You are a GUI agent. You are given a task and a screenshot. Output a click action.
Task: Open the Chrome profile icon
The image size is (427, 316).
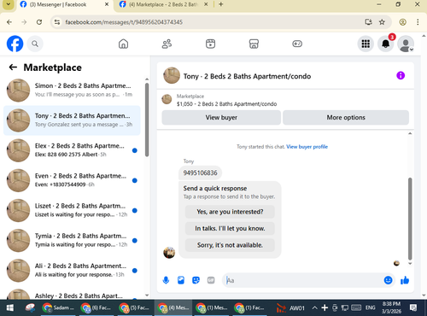(x=402, y=22)
